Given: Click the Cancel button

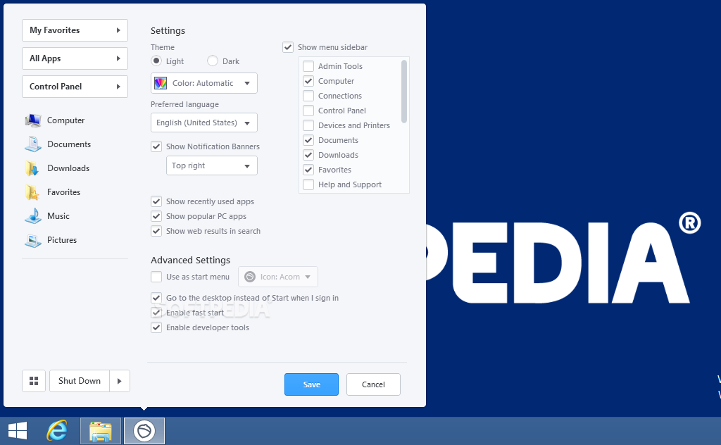Looking at the screenshot, I should pos(373,384).
